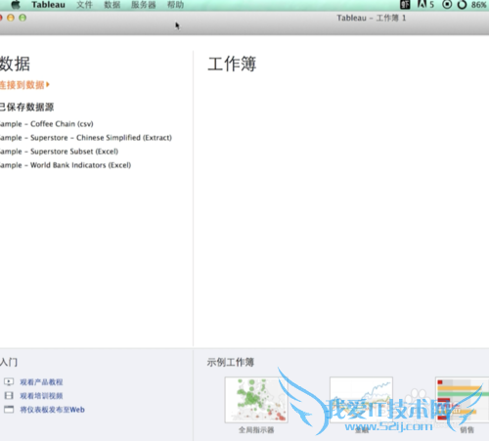This screenshot has width=489, height=441.
Task: Click the 观看培训视频 link
Action: point(41,396)
